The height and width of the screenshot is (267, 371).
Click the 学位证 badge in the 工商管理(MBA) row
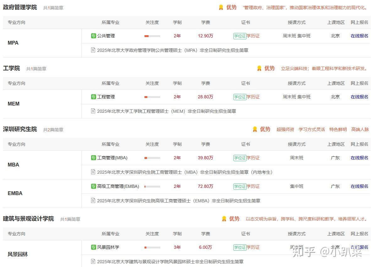coord(240,158)
